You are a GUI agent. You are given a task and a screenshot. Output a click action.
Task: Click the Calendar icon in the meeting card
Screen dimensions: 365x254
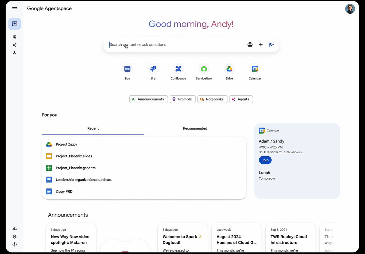point(262,130)
